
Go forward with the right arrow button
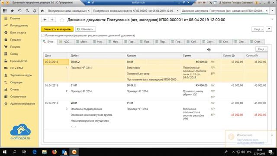point(52,19)
